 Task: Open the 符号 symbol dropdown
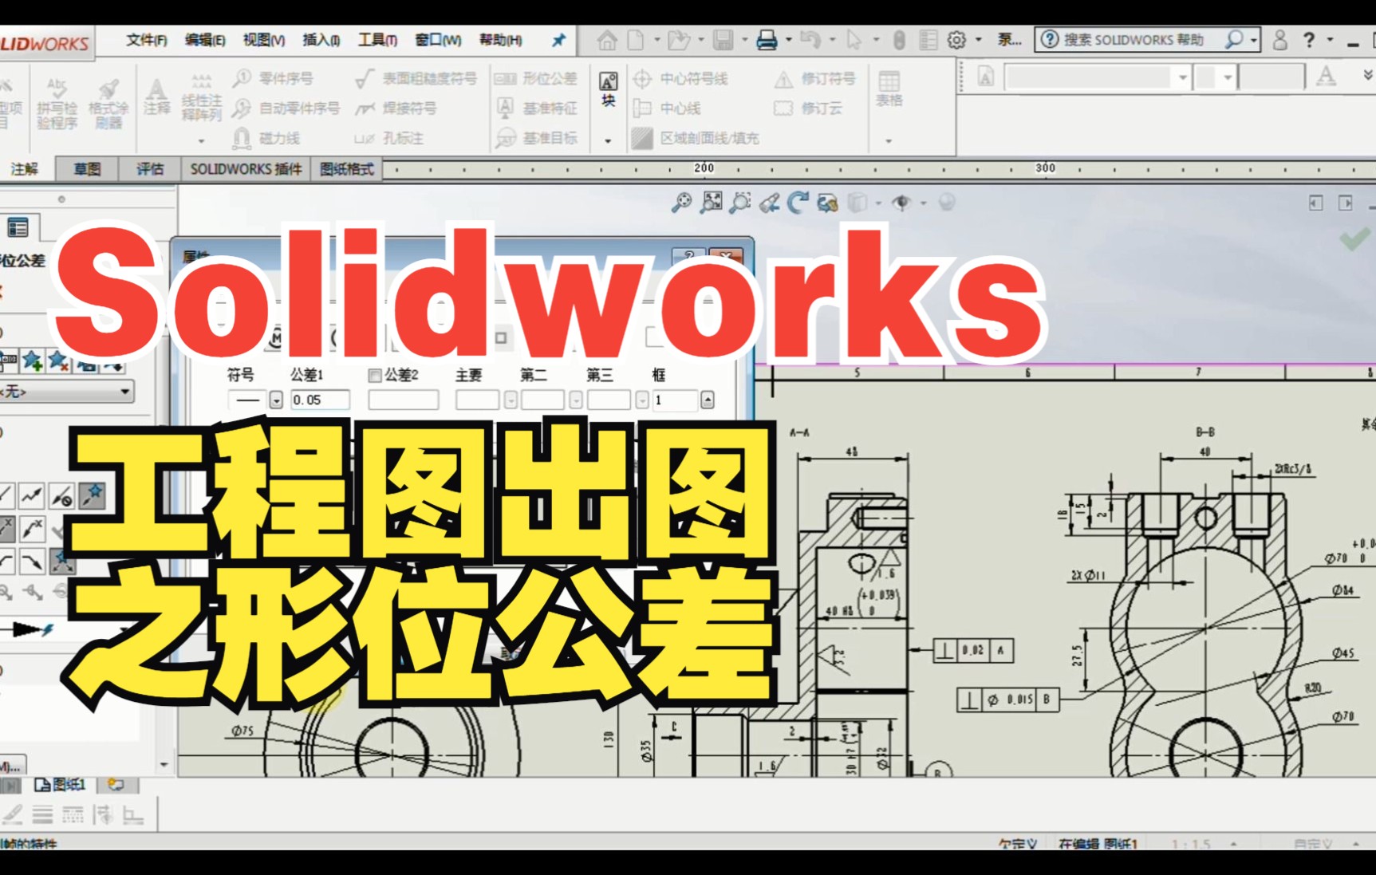pos(276,400)
